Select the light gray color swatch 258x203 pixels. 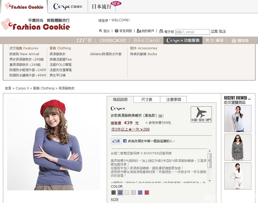[134, 192]
